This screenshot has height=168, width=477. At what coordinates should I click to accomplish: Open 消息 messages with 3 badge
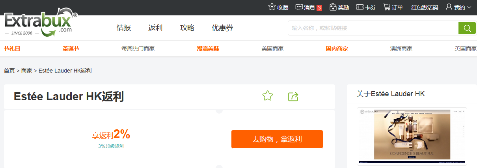point(309,7)
